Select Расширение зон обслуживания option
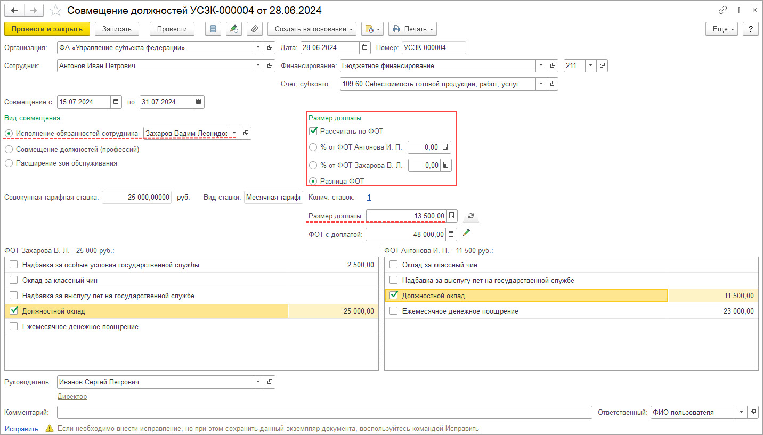The image size is (763, 435). [x=9, y=163]
